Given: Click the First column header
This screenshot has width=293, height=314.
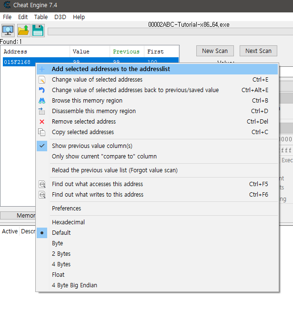Looking at the screenshot, I should 162,52.
